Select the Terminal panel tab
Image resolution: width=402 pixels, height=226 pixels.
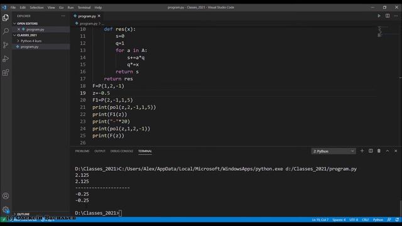click(145, 151)
